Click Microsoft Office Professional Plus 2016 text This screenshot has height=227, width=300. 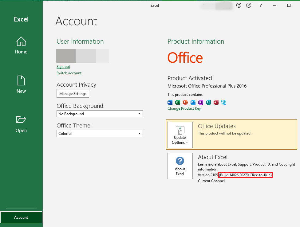point(207,86)
